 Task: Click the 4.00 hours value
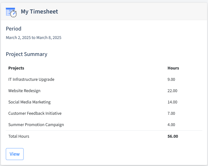click(171, 124)
